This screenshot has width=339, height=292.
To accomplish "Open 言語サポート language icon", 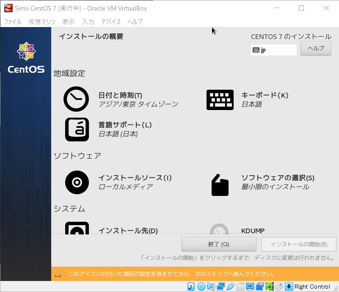I will pyautogui.click(x=77, y=129).
